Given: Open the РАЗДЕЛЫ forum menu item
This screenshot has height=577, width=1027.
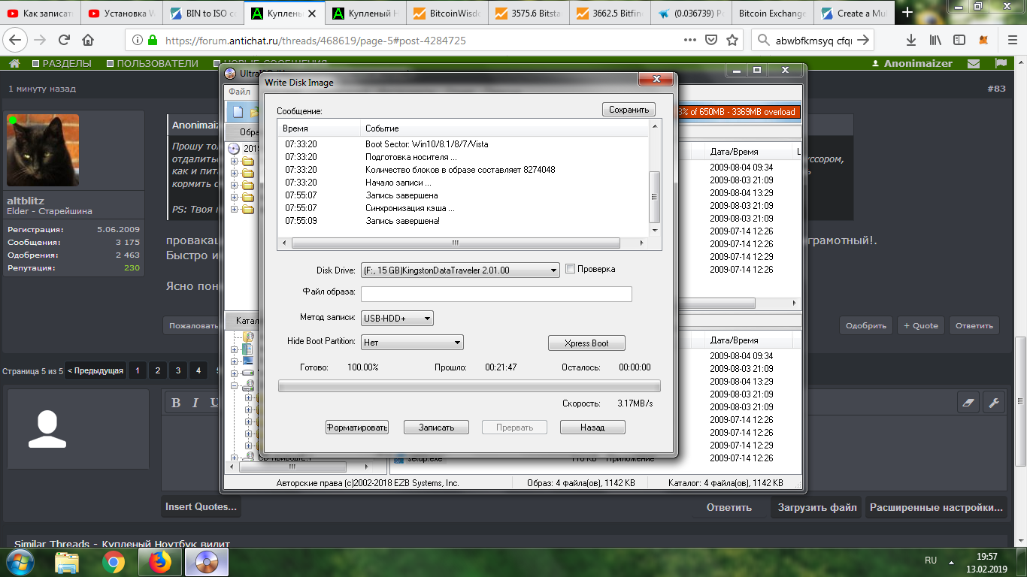Looking at the screenshot, I should coord(62,64).
